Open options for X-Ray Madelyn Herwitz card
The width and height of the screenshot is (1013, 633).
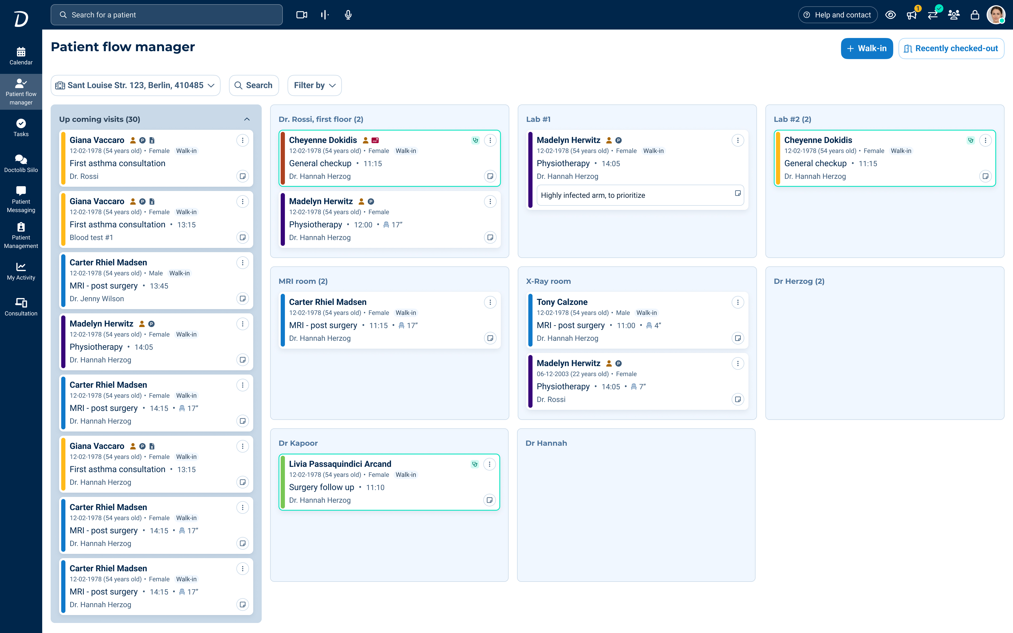pos(738,363)
